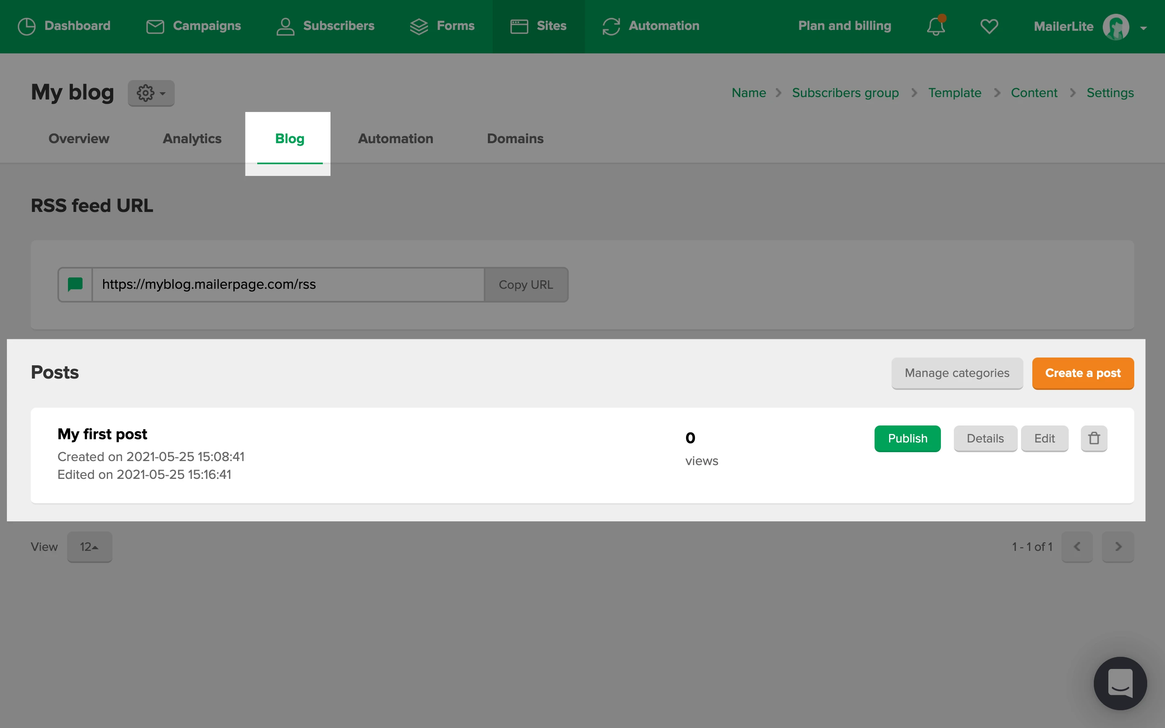1165x728 pixels.
Task: Switch to the Domains tab
Action: tap(515, 139)
